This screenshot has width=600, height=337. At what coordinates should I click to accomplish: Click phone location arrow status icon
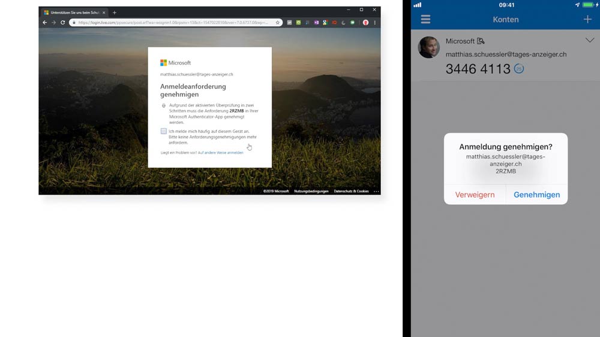(x=577, y=5)
